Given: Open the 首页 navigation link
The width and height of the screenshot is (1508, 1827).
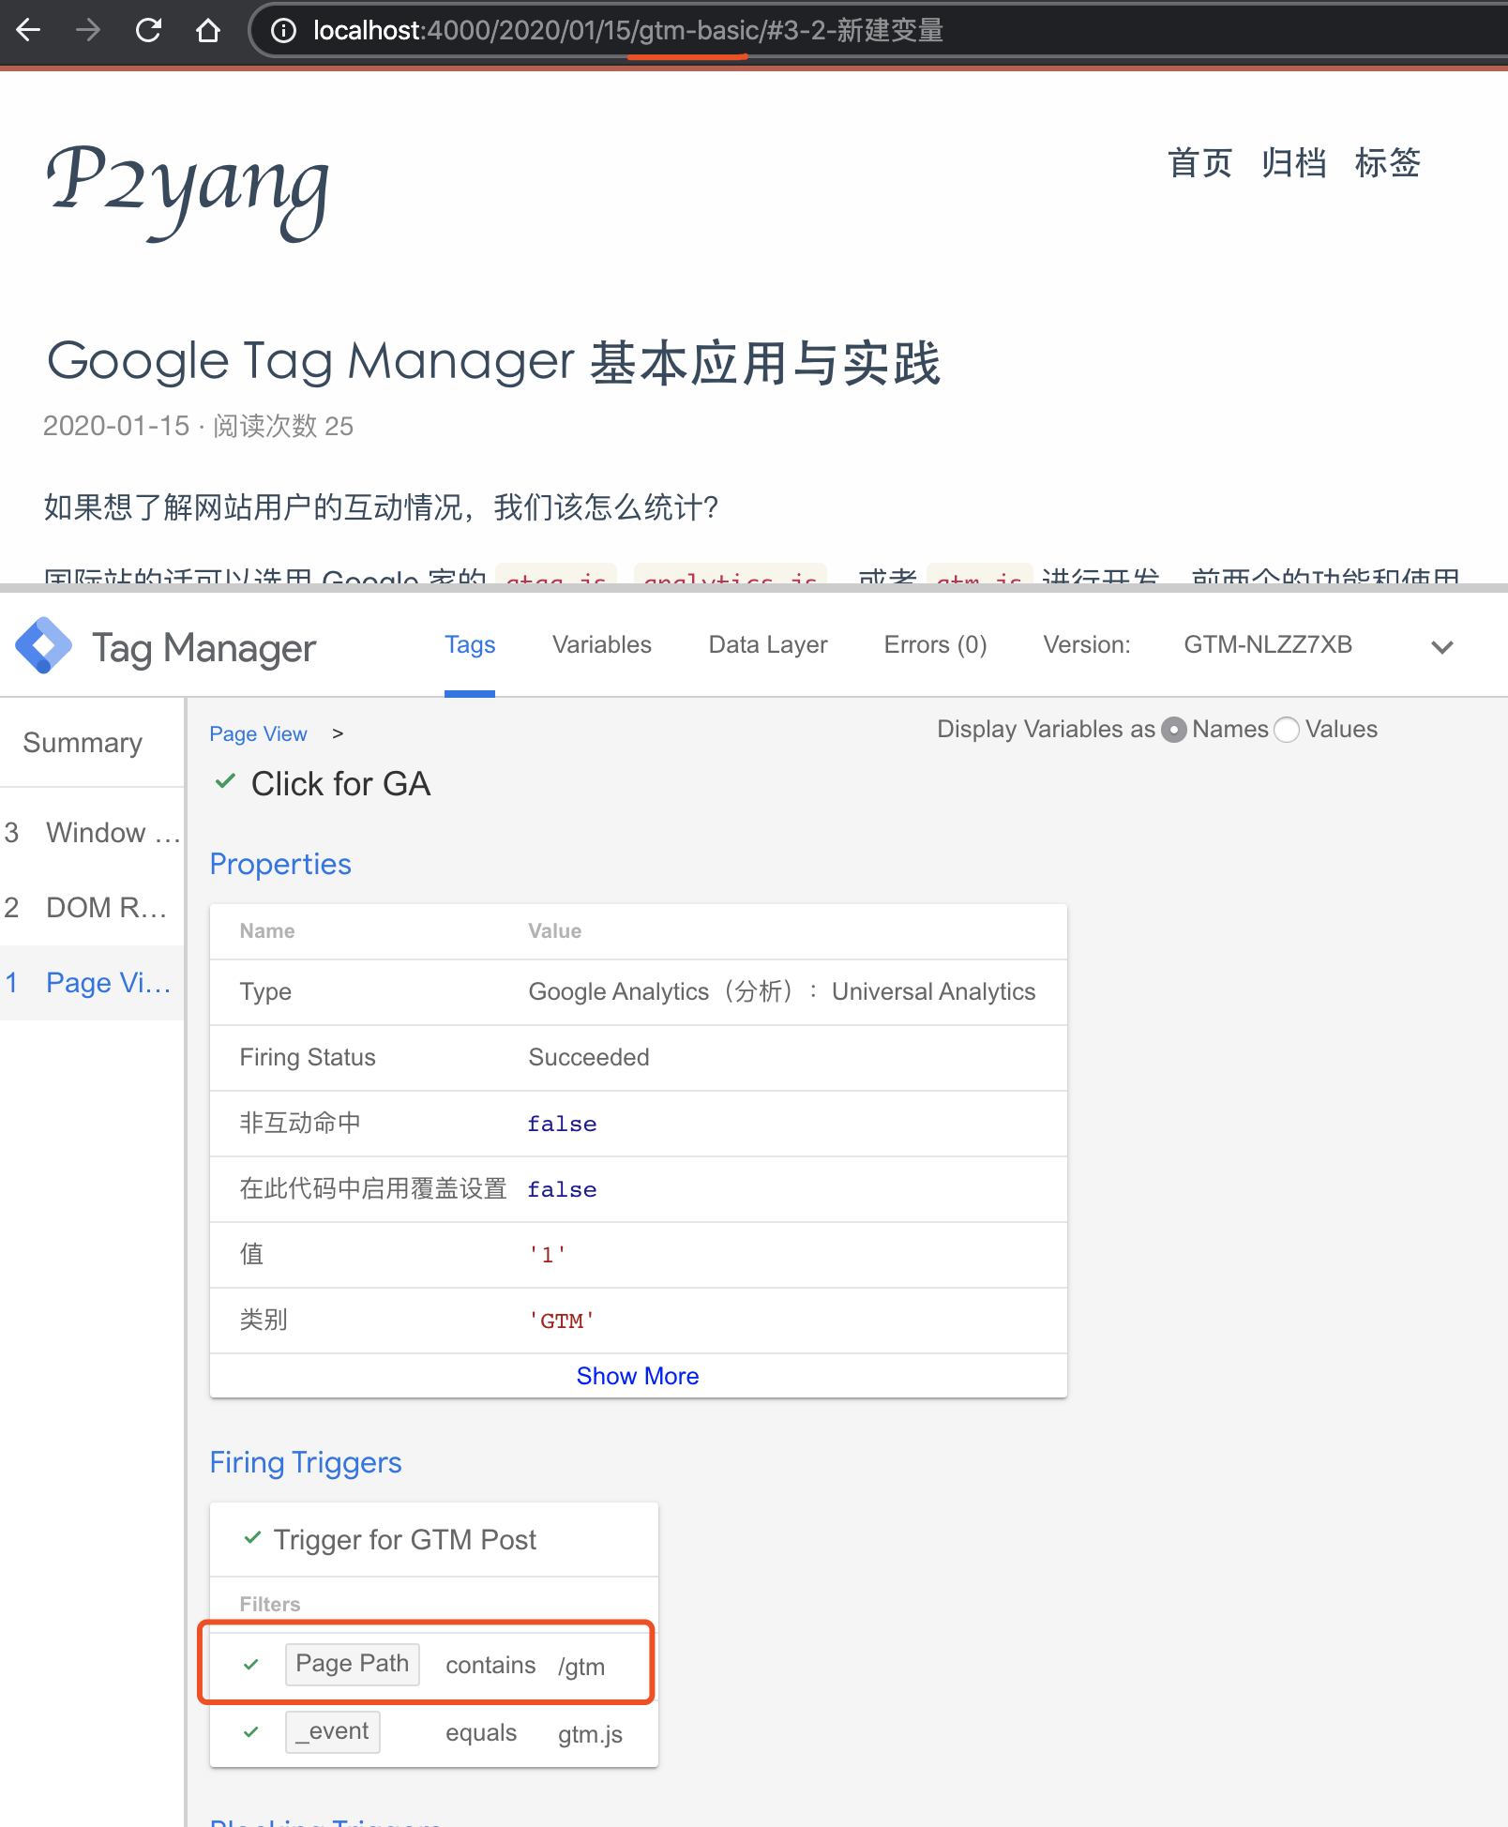Looking at the screenshot, I should (x=1199, y=163).
